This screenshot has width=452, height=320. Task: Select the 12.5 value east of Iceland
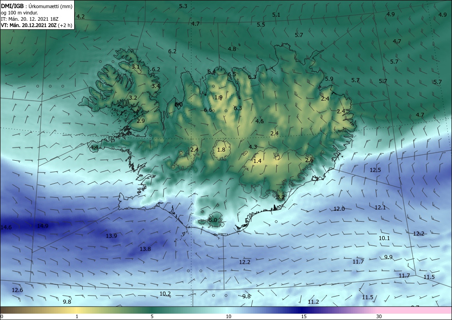[375, 170]
